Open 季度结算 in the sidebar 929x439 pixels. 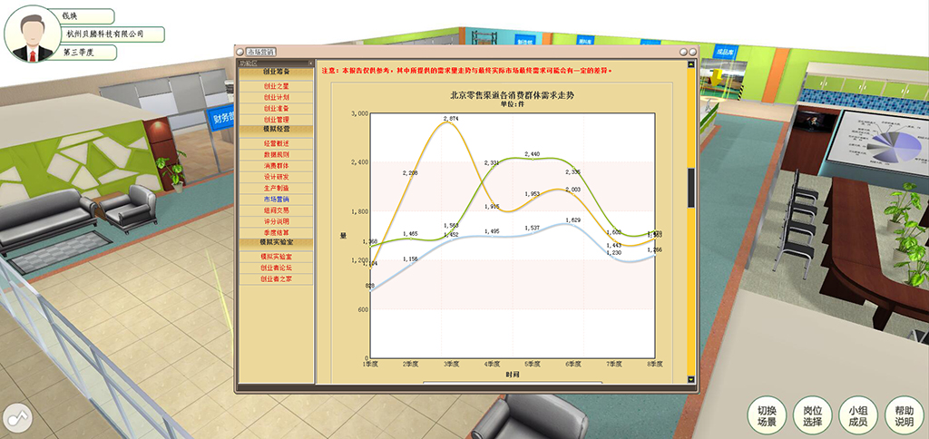276,232
